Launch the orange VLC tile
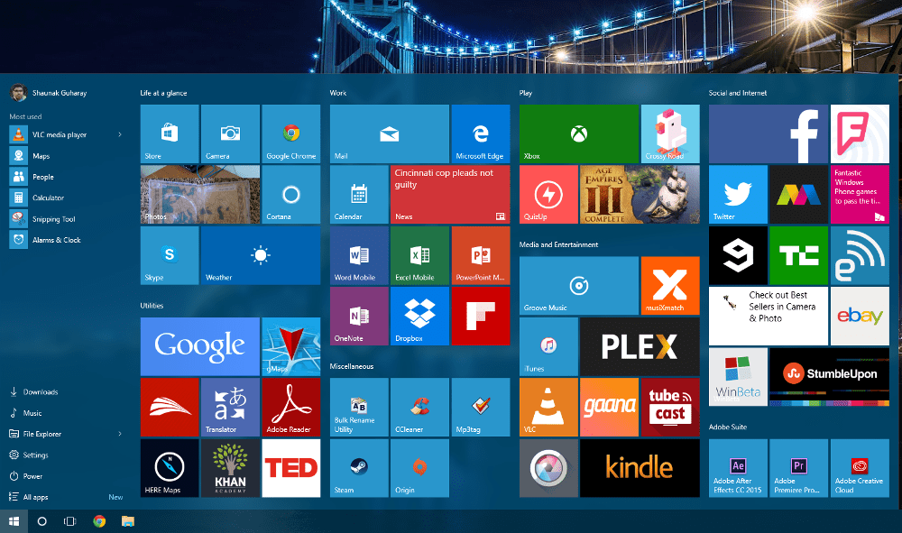Viewport: 902px width, 533px height. [x=548, y=407]
